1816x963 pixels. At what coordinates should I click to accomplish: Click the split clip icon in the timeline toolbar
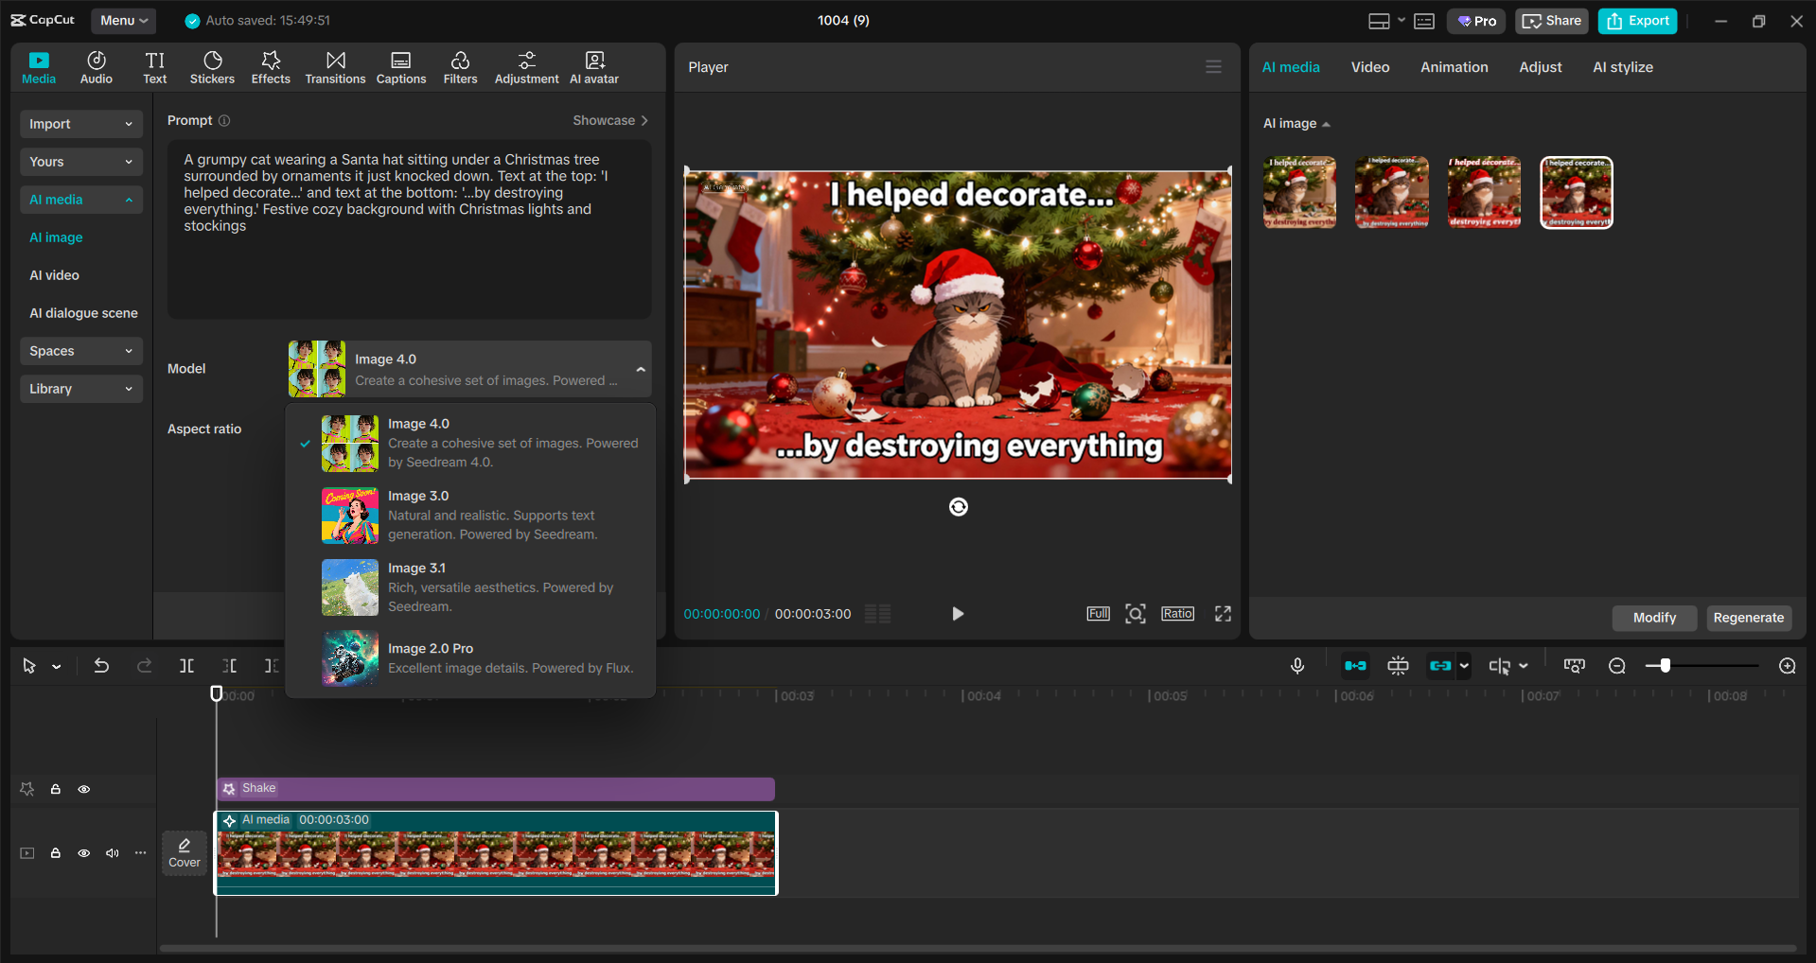coord(186,665)
